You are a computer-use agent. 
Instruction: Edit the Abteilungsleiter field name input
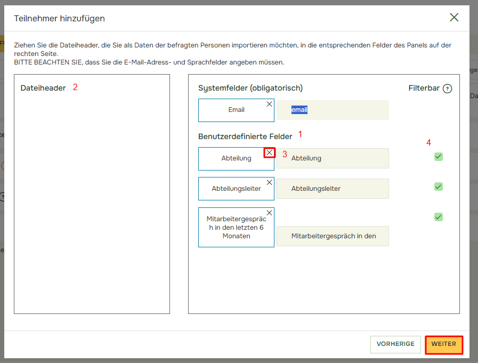(333, 189)
